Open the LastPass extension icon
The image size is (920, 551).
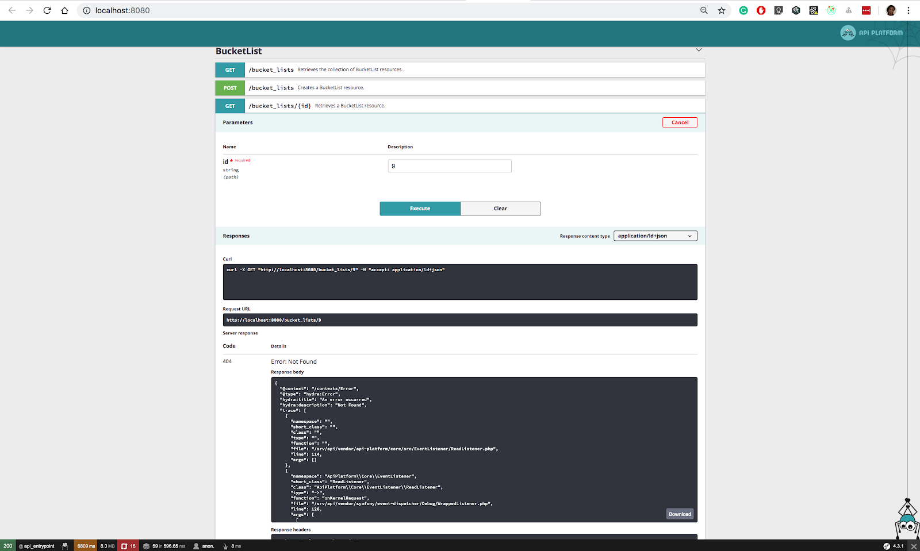click(x=866, y=10)
